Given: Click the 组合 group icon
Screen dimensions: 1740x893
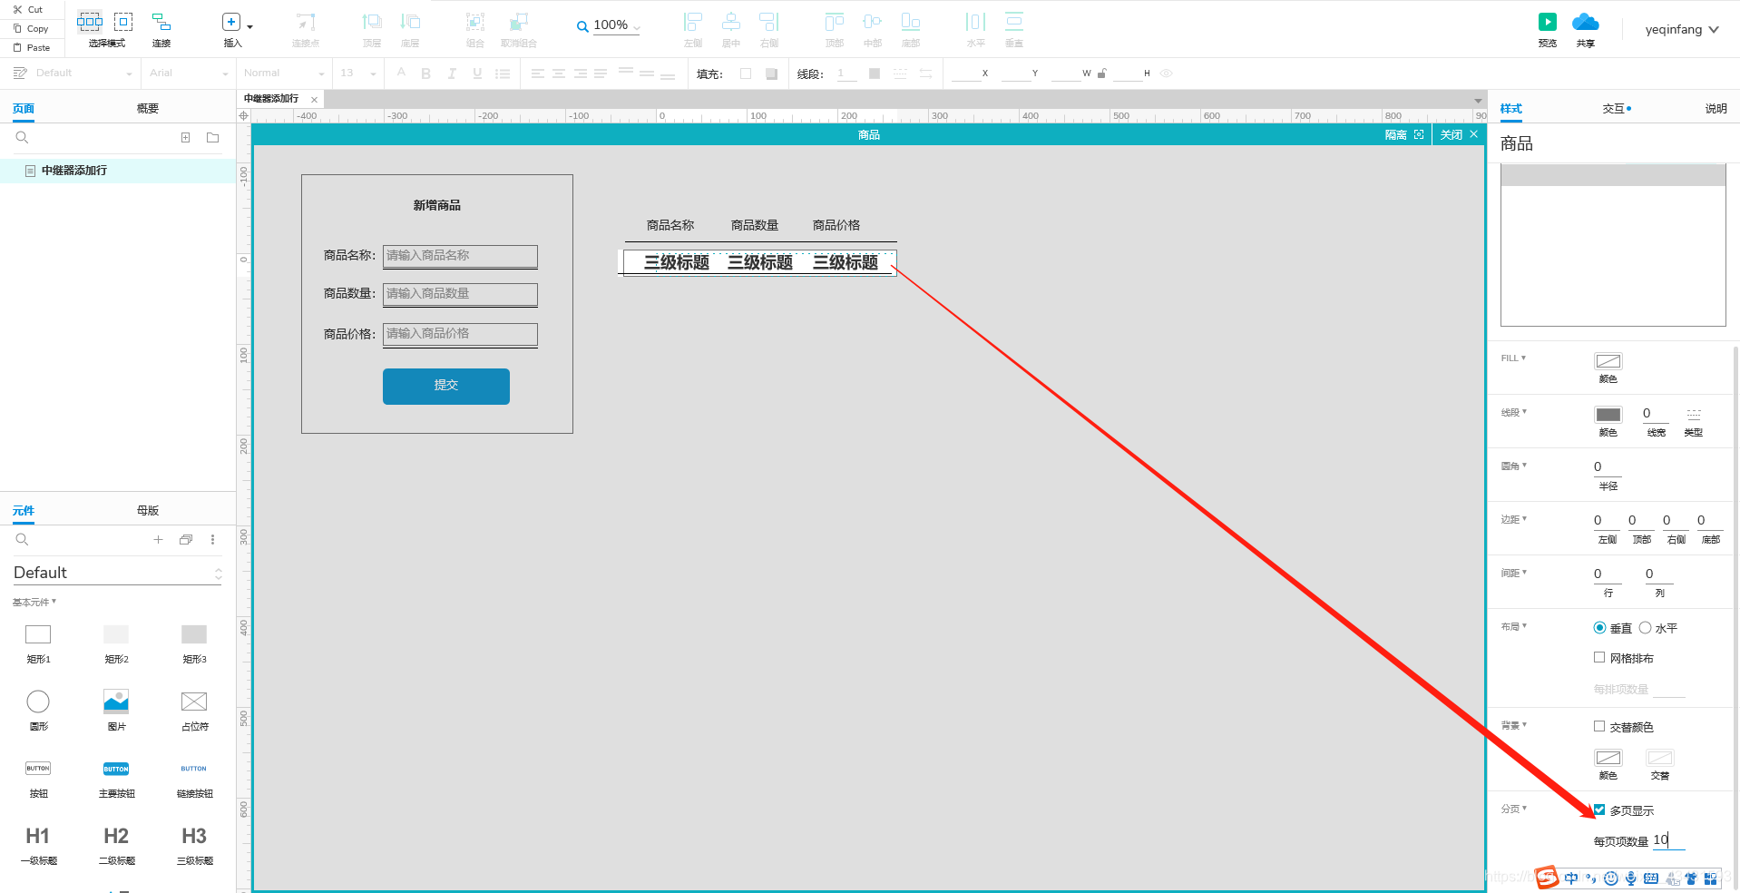Looking at the screenshot, I should tap(475, 22).
